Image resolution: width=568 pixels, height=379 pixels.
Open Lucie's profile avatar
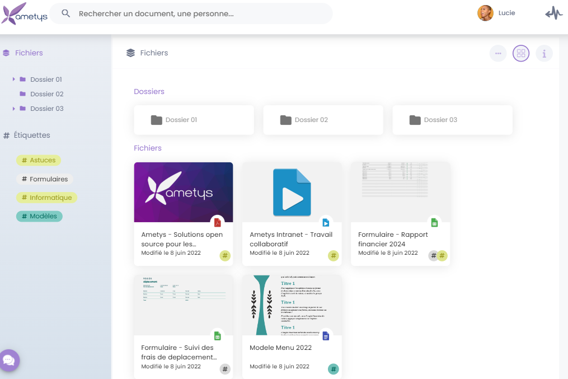coord(485,13)
